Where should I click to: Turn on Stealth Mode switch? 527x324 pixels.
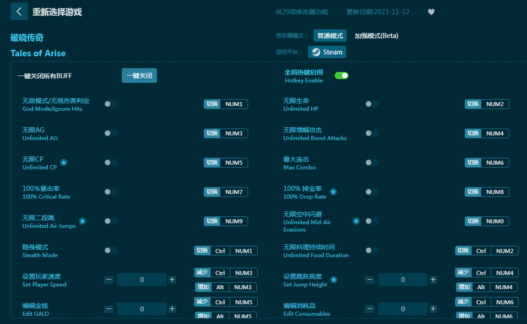pyautogui.click(x=111, y=250)
